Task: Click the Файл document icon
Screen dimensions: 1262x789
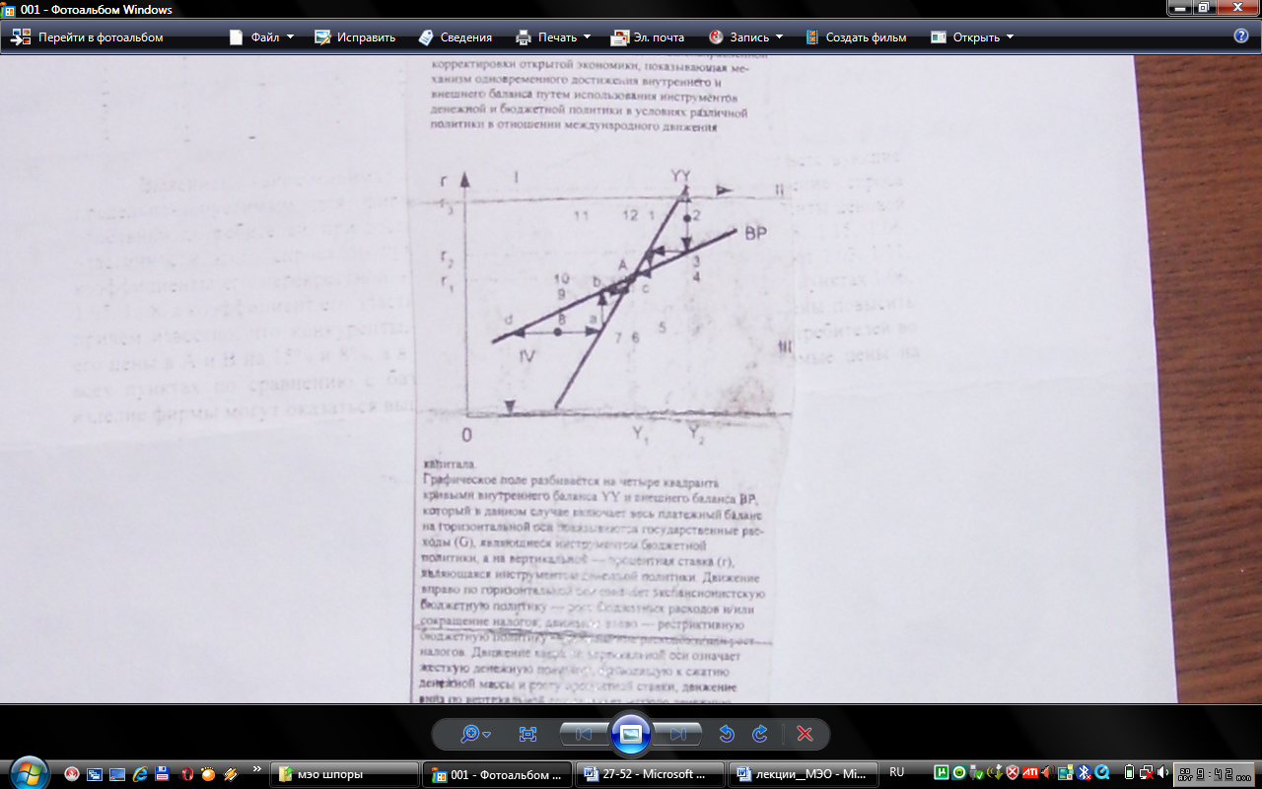Action: [x=236, y=37]
